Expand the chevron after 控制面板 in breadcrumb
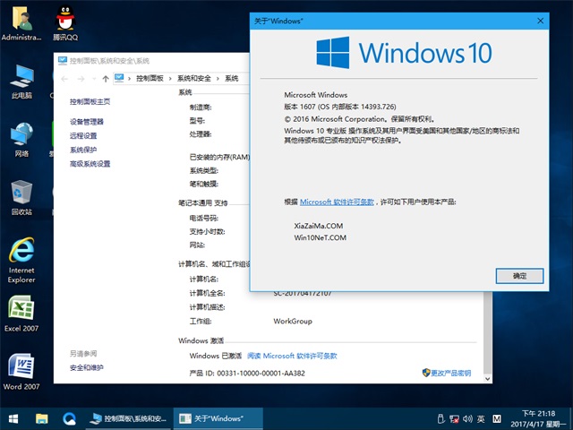 coord(171,79)
